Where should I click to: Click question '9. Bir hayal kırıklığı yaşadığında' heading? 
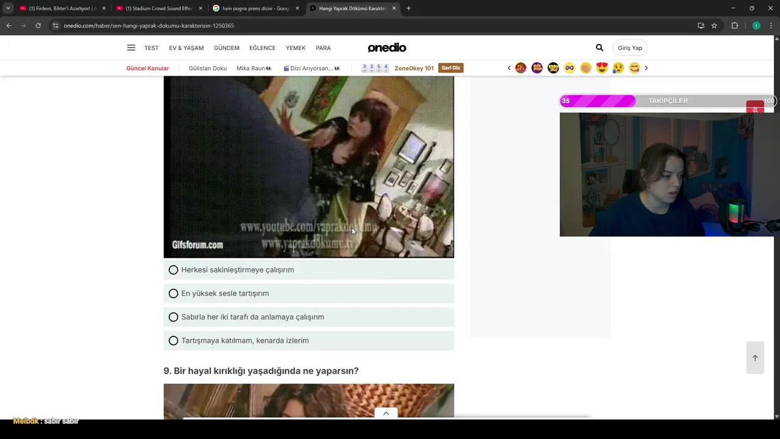(x=261, y=371)
